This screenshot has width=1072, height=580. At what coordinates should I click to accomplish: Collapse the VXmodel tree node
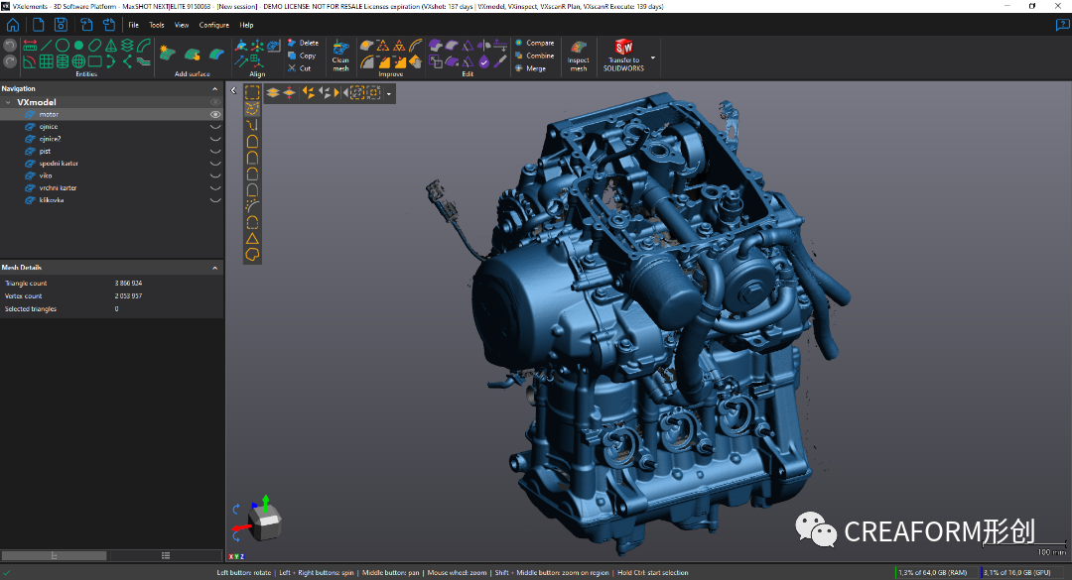coord(9,102)
